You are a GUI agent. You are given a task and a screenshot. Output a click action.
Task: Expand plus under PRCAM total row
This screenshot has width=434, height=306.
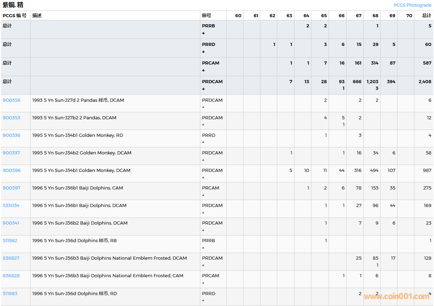click(203, 70)
